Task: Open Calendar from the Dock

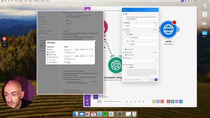Action: pyautogui.click(x=94, y=114)
